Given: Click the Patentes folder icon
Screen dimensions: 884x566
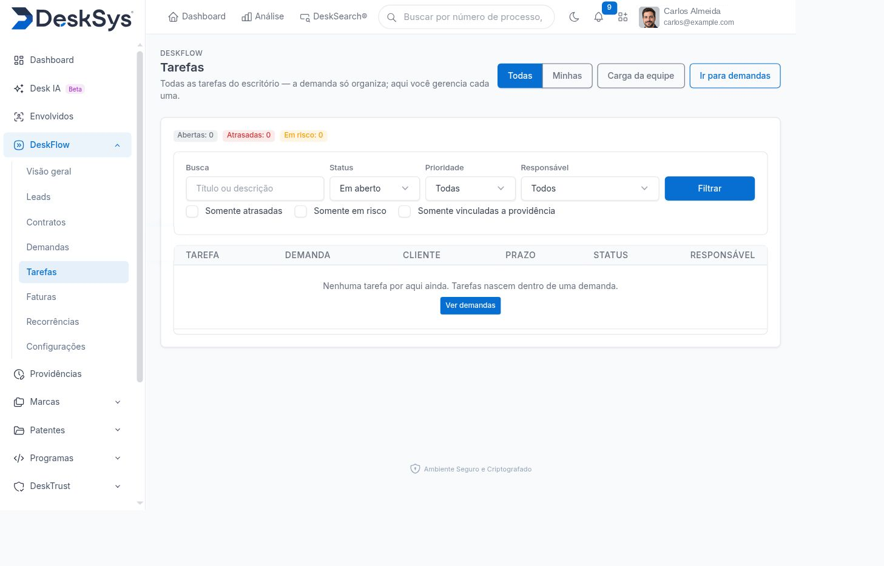Looking at the screenshot, I should point(19,430).
